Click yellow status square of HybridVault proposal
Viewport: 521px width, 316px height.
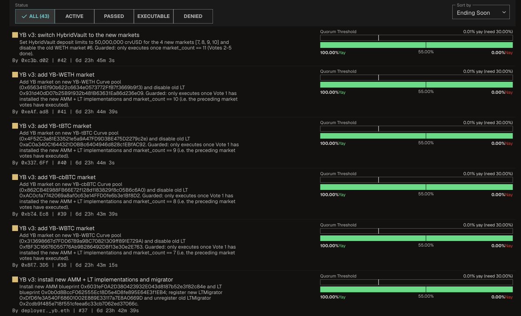(15, 35)
